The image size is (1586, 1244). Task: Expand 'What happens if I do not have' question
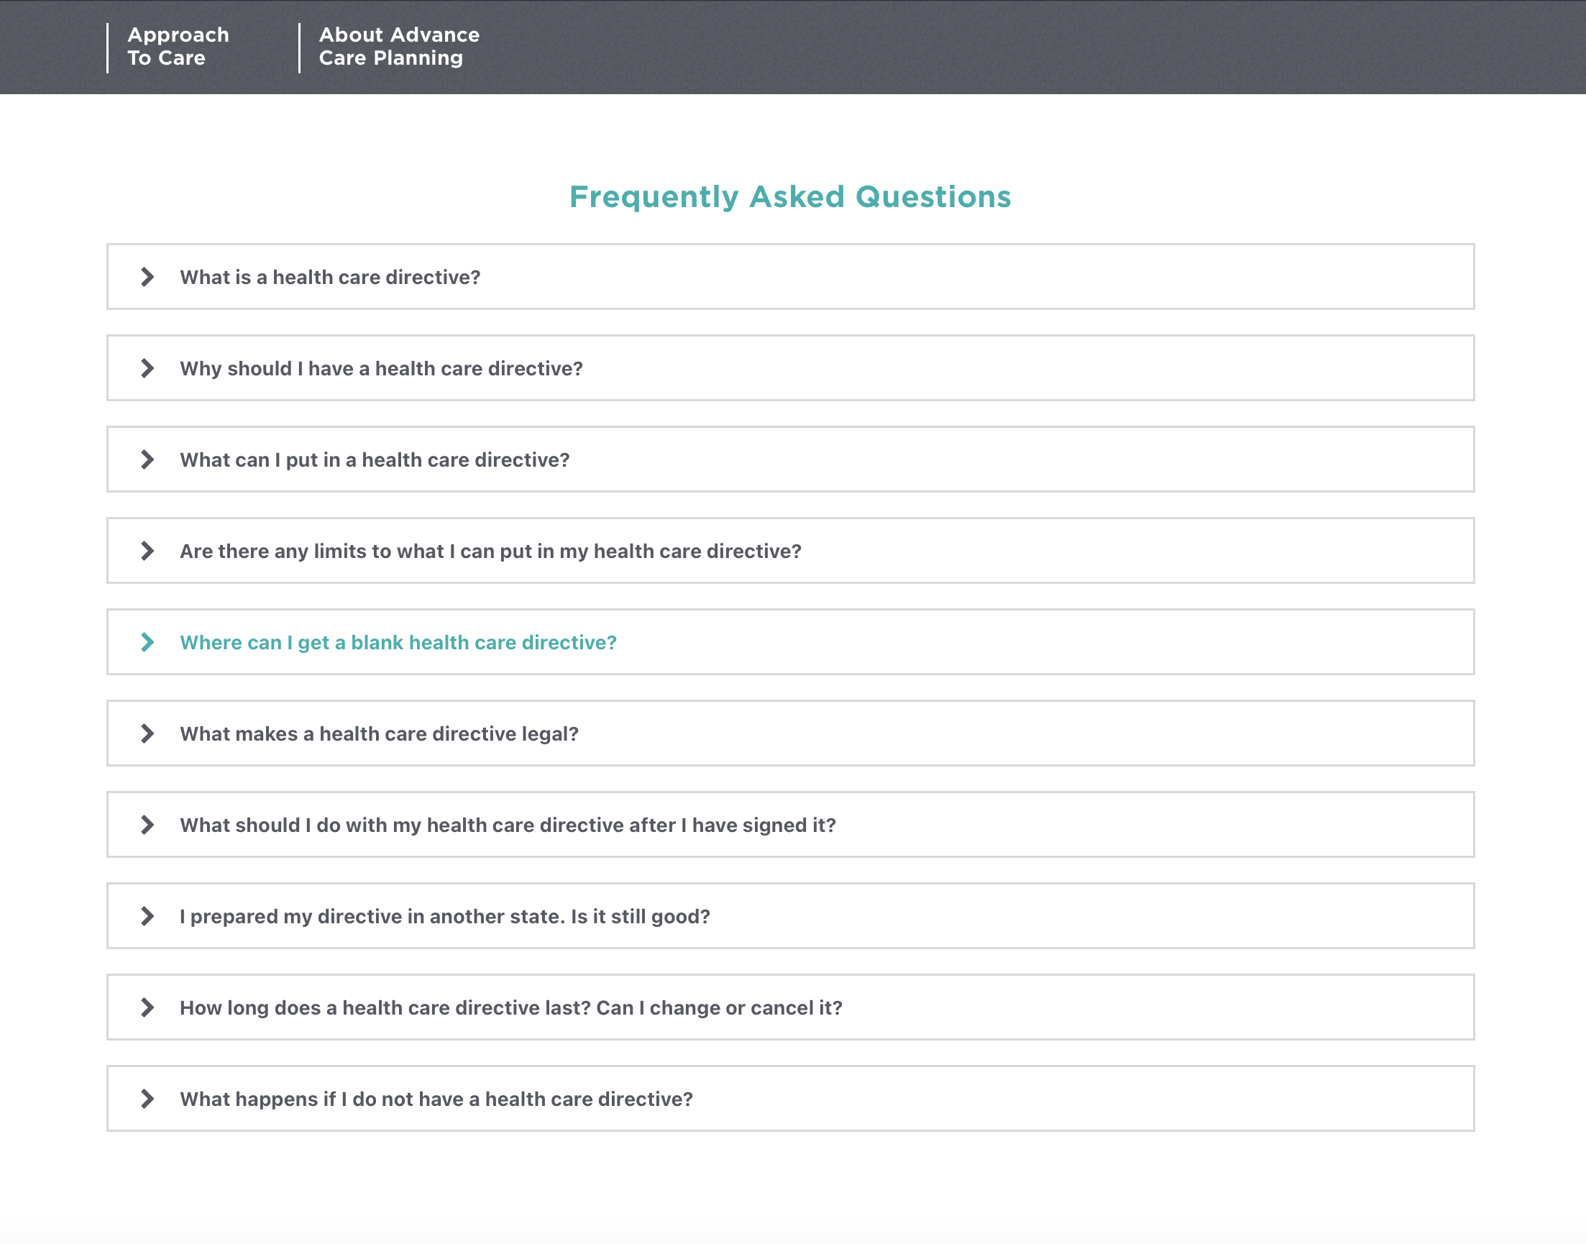[436, 1099]
